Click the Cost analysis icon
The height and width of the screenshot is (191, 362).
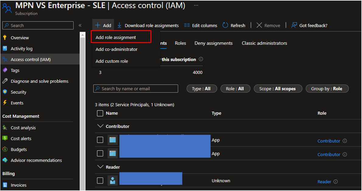coord(5,128)
